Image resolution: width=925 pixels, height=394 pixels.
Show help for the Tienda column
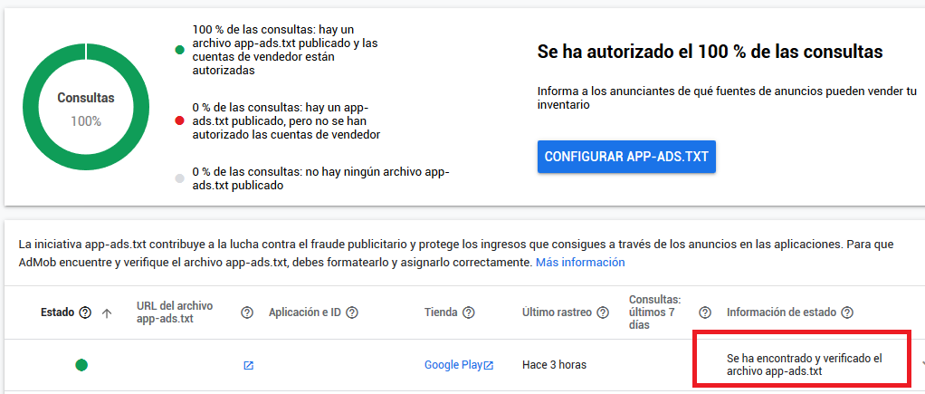point(469,313)
